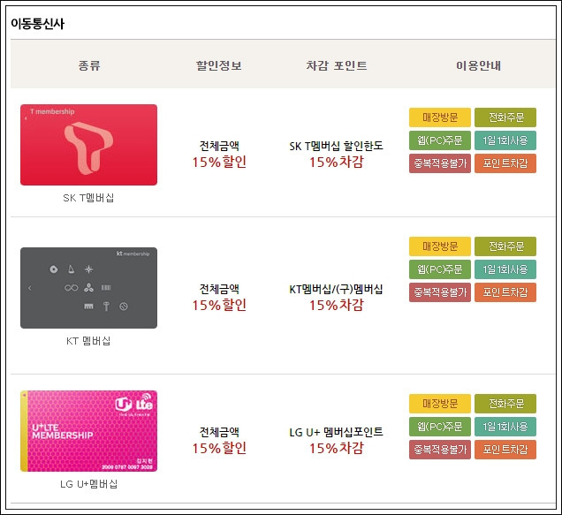The image size is (562, 515).
Task: Click 15%차감 under LG U+ 멤버십포인트
Action: (337, 448)
